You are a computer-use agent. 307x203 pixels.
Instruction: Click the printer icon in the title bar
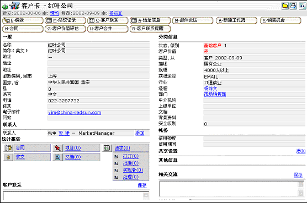pyautogui.click(x=293, y=6)
